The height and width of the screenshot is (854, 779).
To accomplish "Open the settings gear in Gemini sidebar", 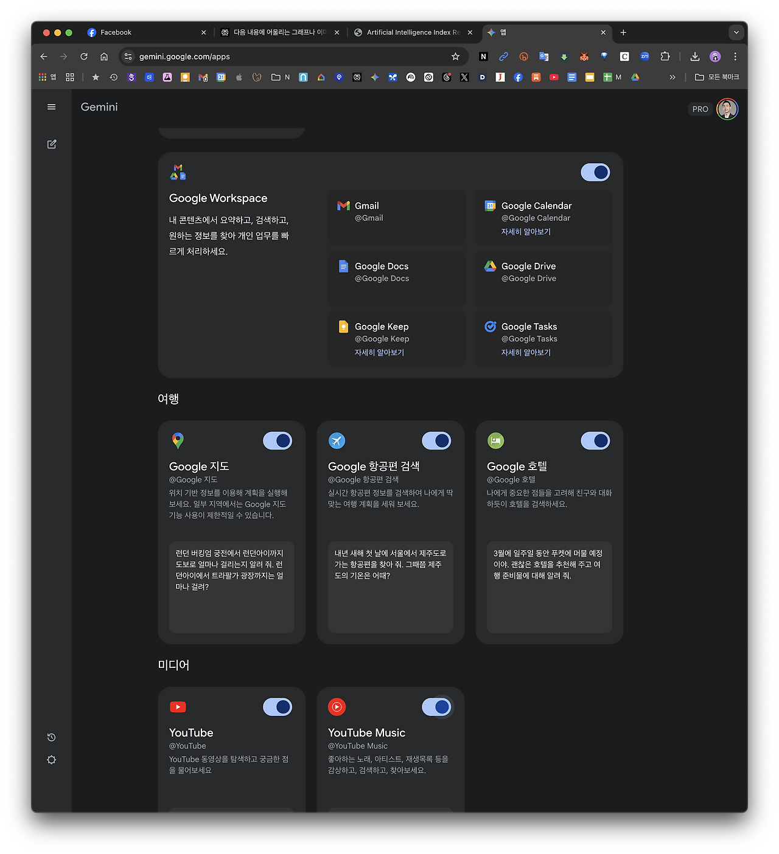I will click(x=52, y=760).
